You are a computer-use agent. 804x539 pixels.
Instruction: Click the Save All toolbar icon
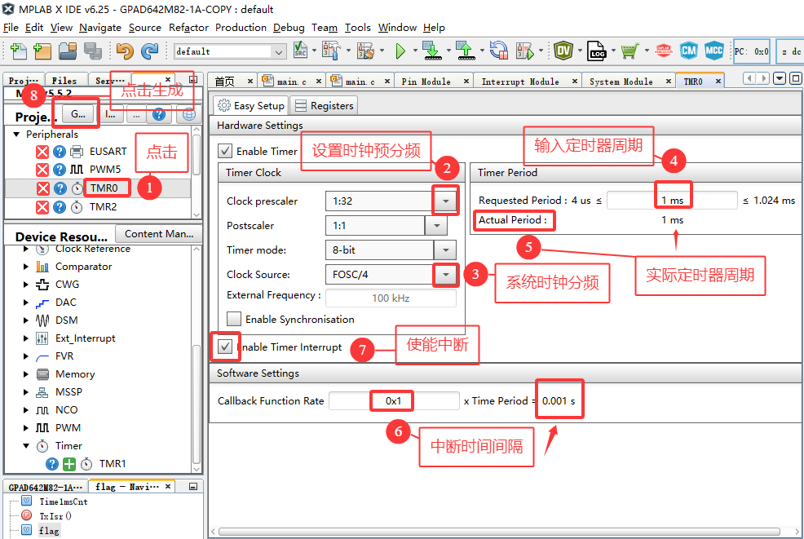93,51
